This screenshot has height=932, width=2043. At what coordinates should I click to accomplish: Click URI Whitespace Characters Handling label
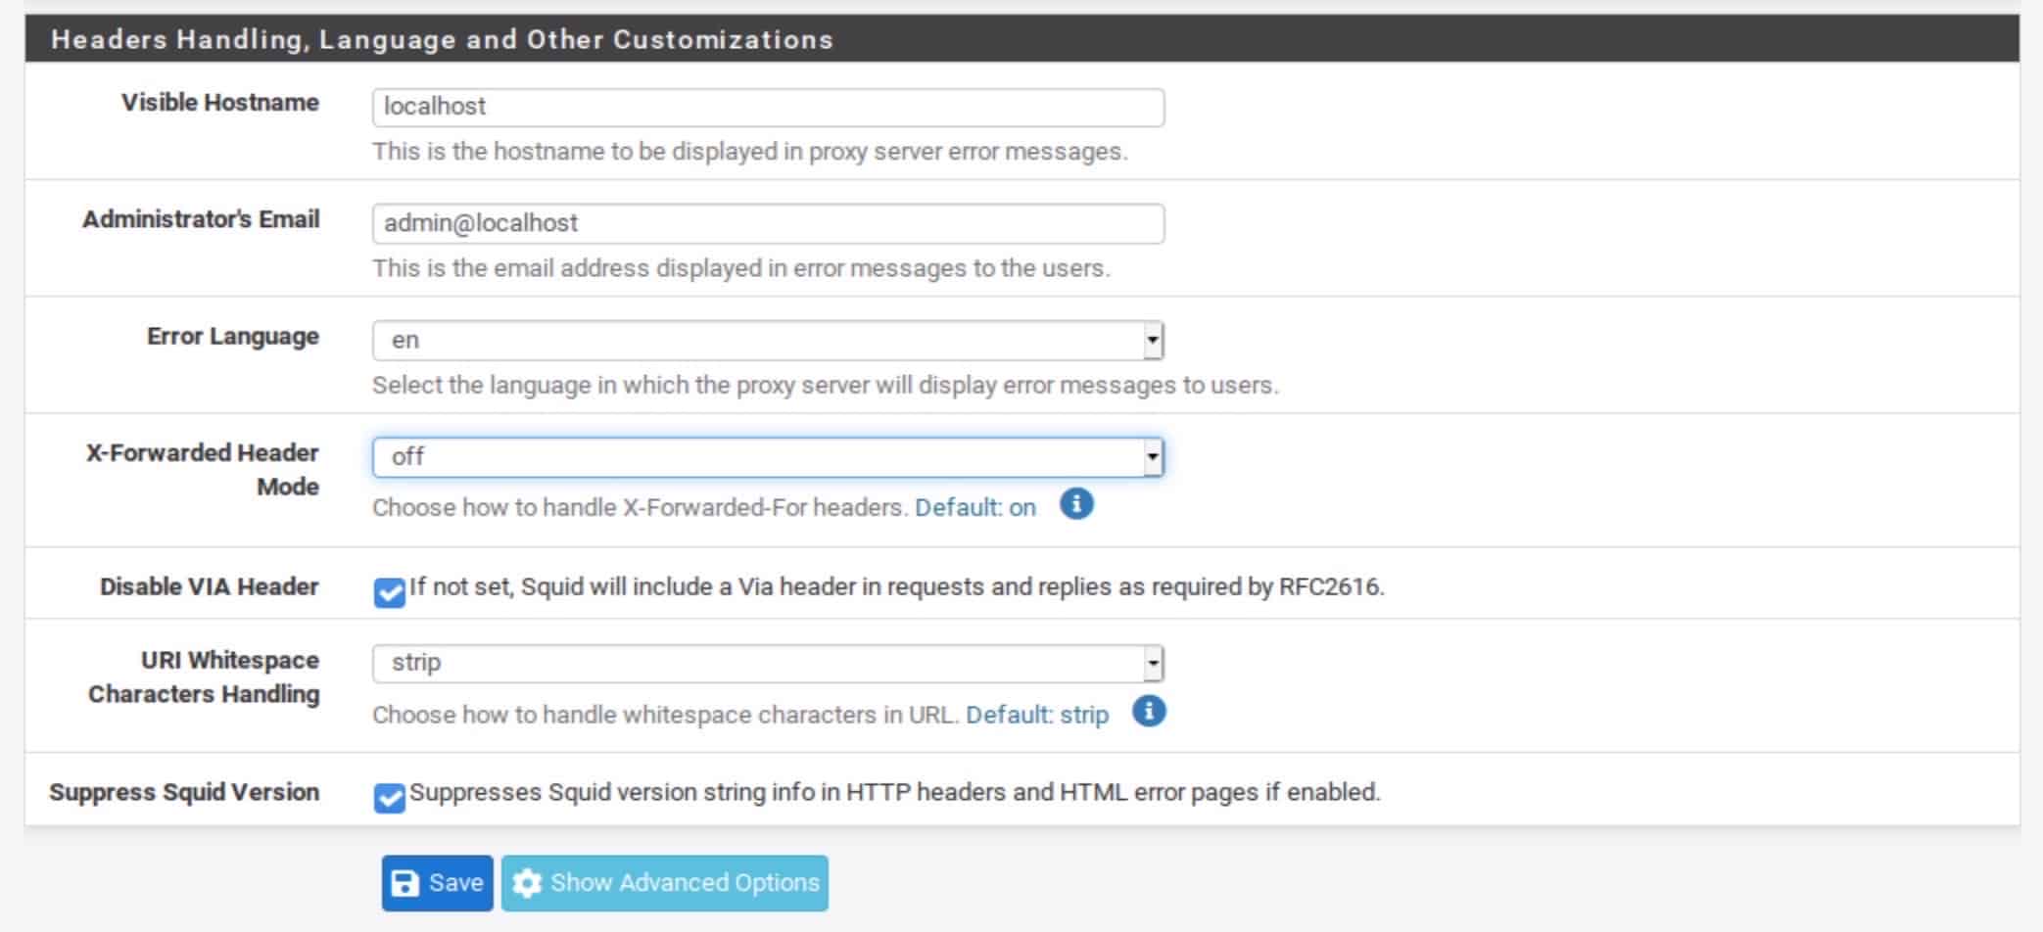(204, 676)
